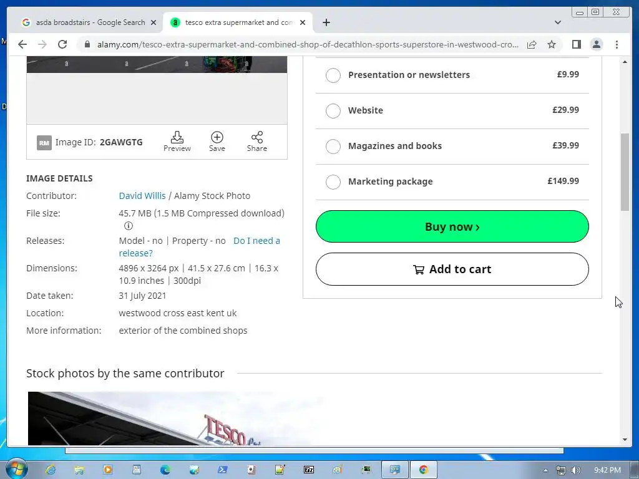Viewport: 639px width, 479px height.
Task: Click the scrollbar down arrow
Action: click(x=625, y=440)
